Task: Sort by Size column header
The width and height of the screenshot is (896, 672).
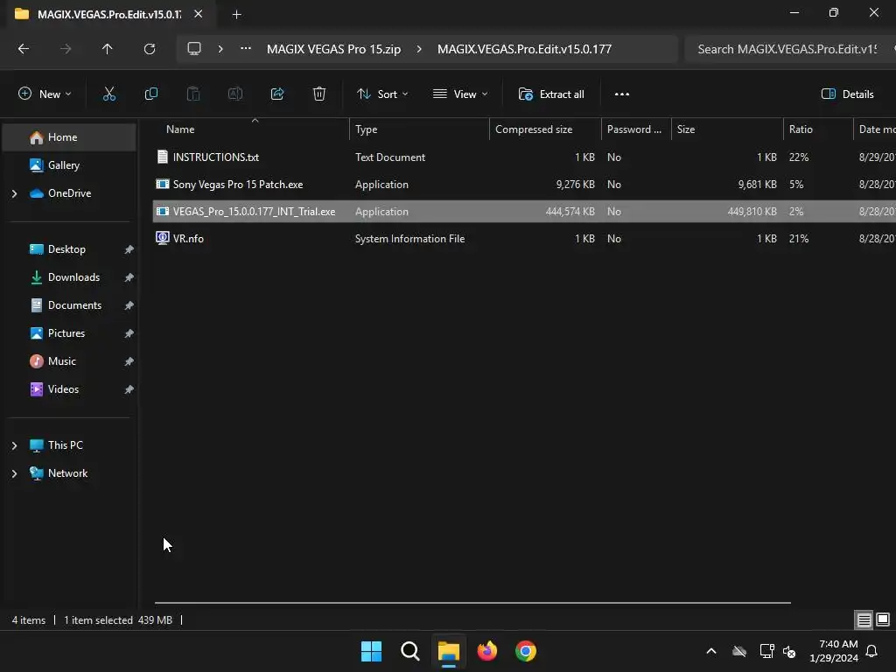Action: (x=727, y=129)
